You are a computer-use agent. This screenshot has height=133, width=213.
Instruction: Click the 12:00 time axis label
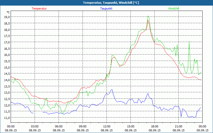click(107, 126)
